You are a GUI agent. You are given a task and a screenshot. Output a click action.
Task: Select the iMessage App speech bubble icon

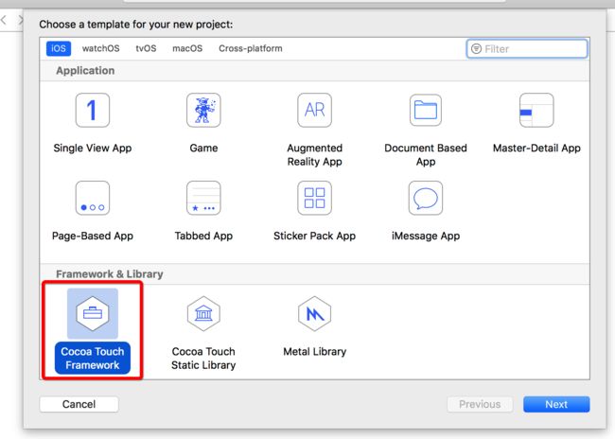[426, 198]
